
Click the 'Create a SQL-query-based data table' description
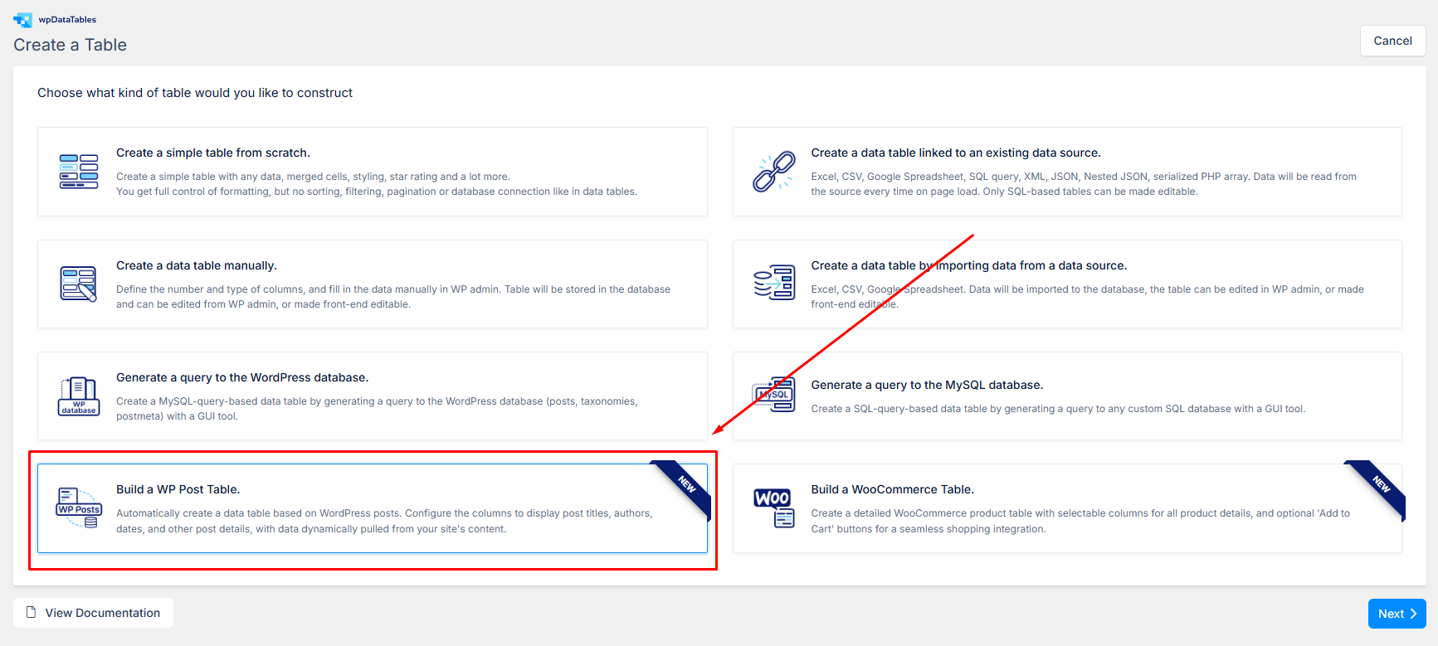(1058, 409)
